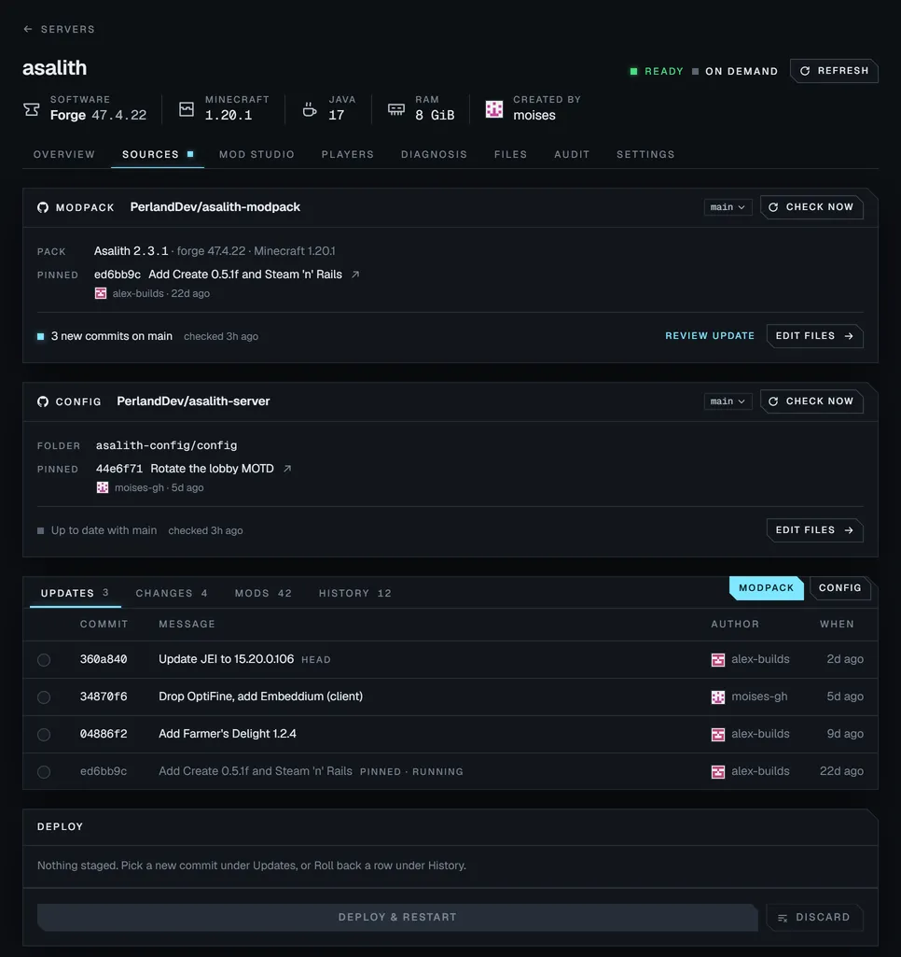Click the GitHub icon beside MODPACK

(x=43, y=207)
